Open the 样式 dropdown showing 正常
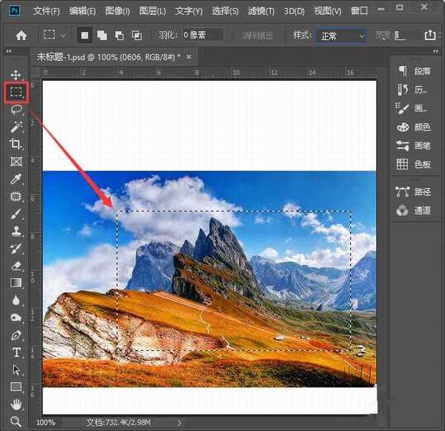Image resolution: width=445 pixels, height=431 pixels. (341, 36)
